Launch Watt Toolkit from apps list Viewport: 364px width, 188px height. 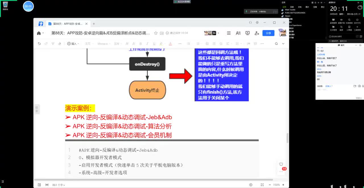[x=289, y=10]
